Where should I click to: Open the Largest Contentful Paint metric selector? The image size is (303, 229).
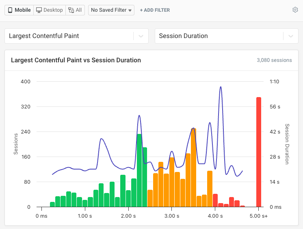pyautogui.click(x=76, y=36)
